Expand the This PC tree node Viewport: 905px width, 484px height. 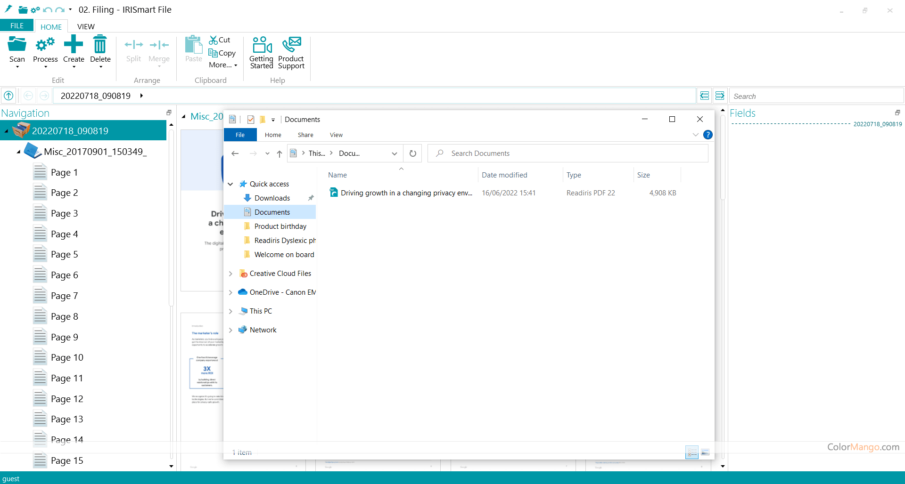pos(230,311)
